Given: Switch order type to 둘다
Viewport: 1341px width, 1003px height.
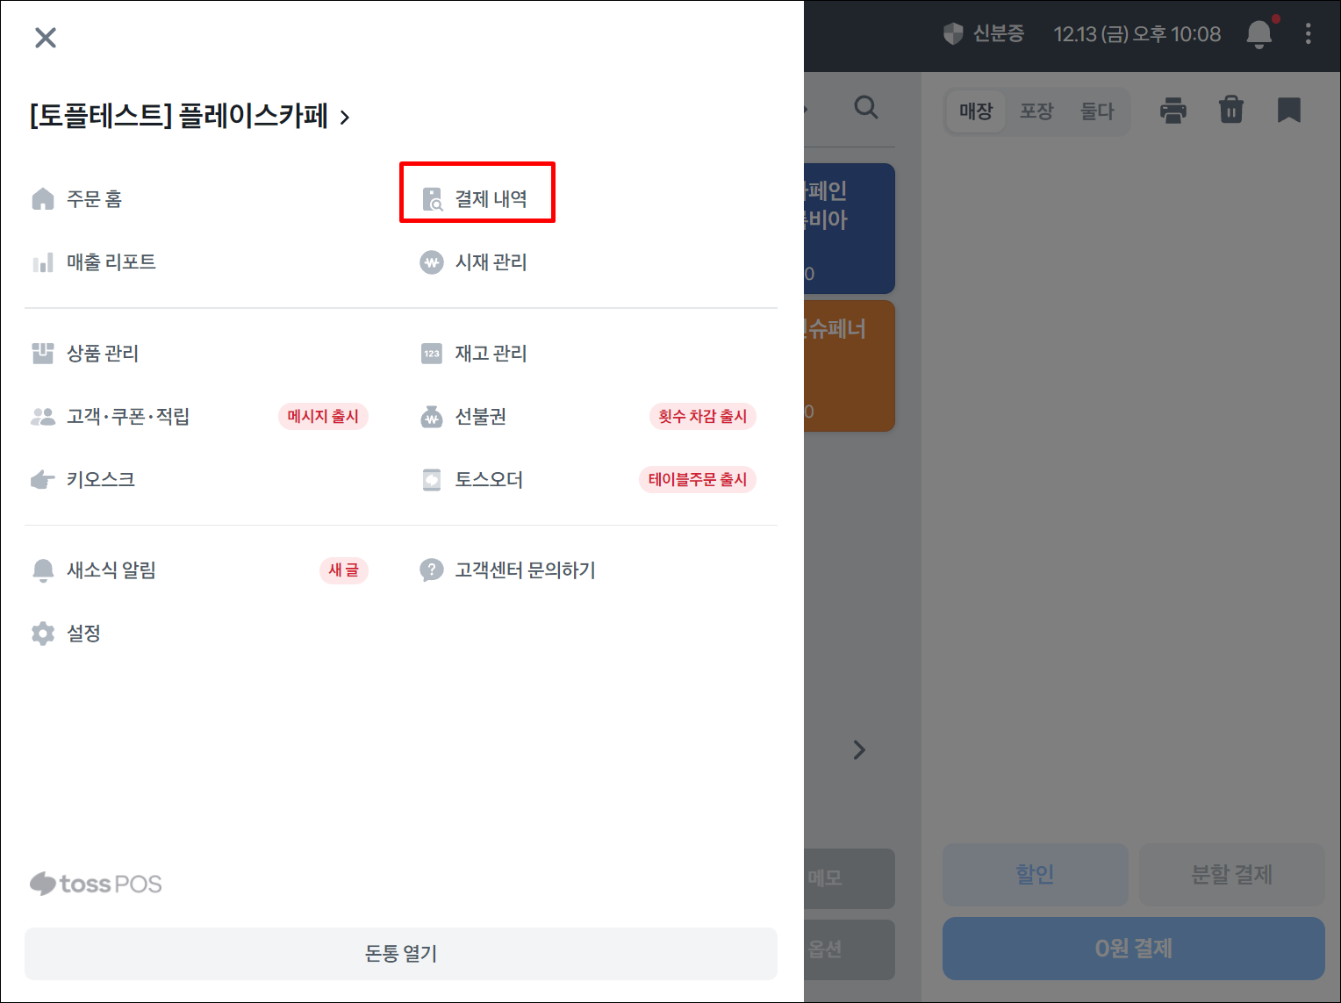Looking at the screenshot, I should point(1096,111).
